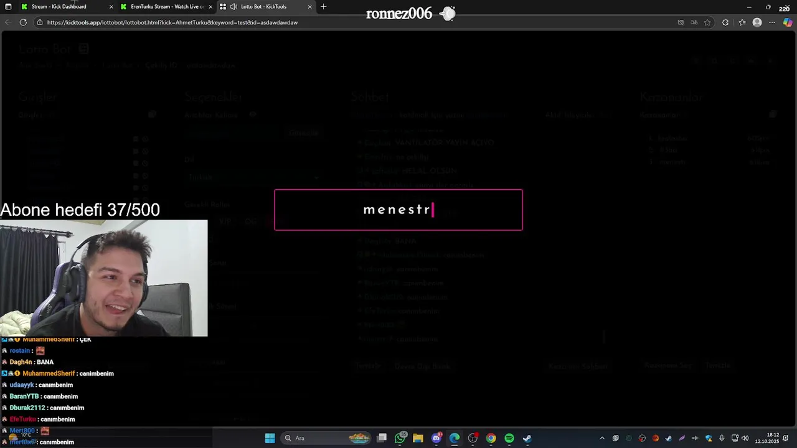Mute the Lotto Bot tab audio
Image resolution: width=797 pixels, height=448 pixels.
pos(233,6)
